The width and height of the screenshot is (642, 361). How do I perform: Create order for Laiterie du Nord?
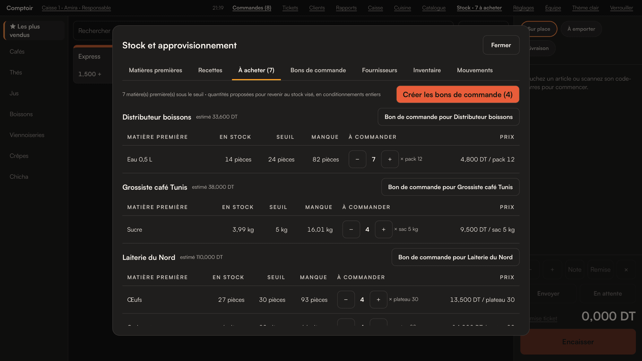(455, 257)
